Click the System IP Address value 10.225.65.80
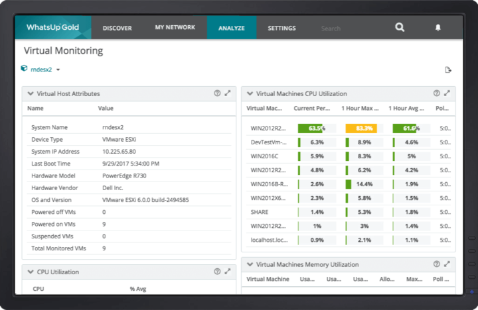Viewport: 478px width, 310px height. click(x=119, y=152)
